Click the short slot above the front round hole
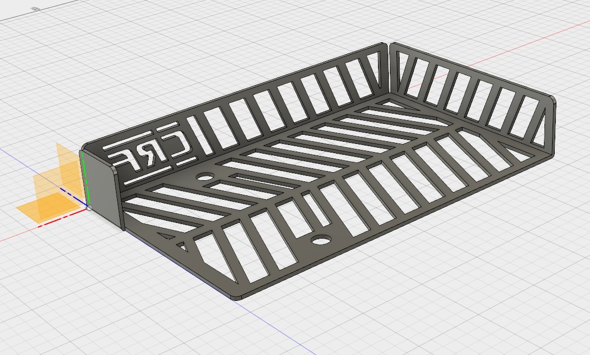Screen dimensions: 590x355 316,210
